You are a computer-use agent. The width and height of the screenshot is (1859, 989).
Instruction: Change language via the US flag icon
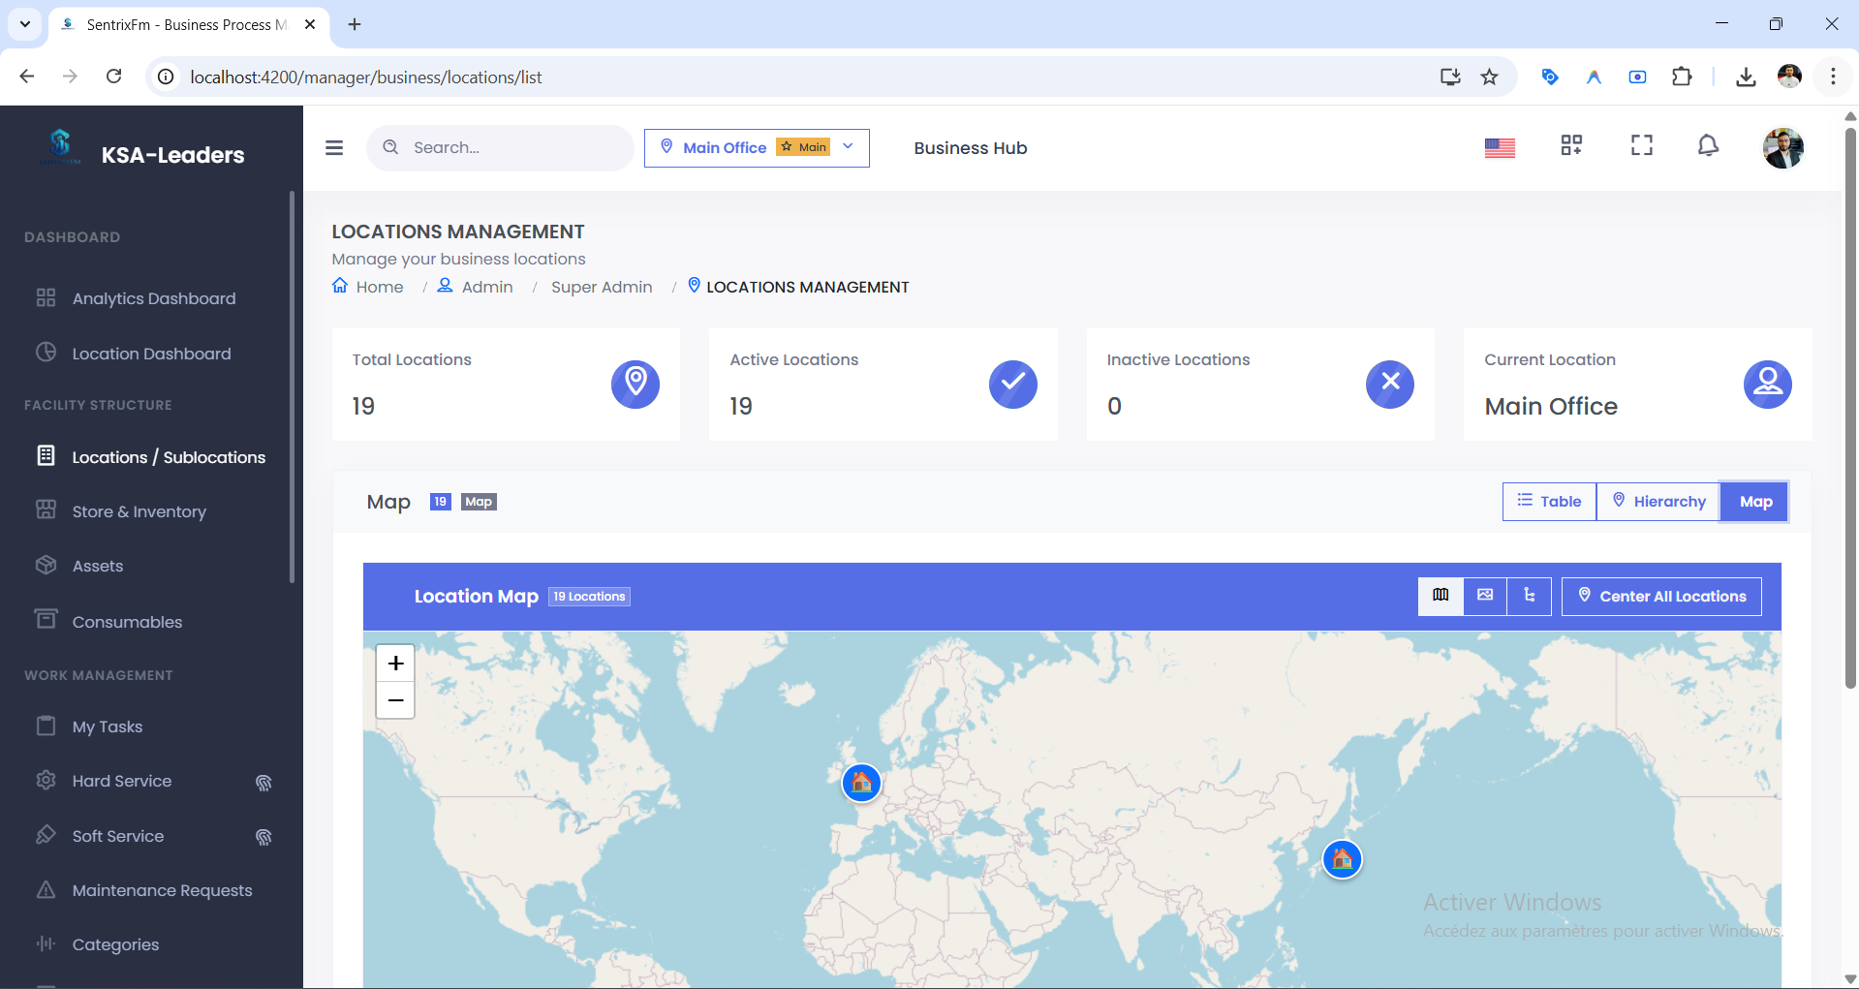(1500, 147)
